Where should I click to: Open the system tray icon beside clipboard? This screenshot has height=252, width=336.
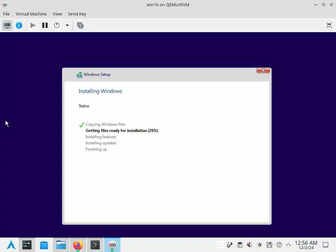[x=230, y=245]
